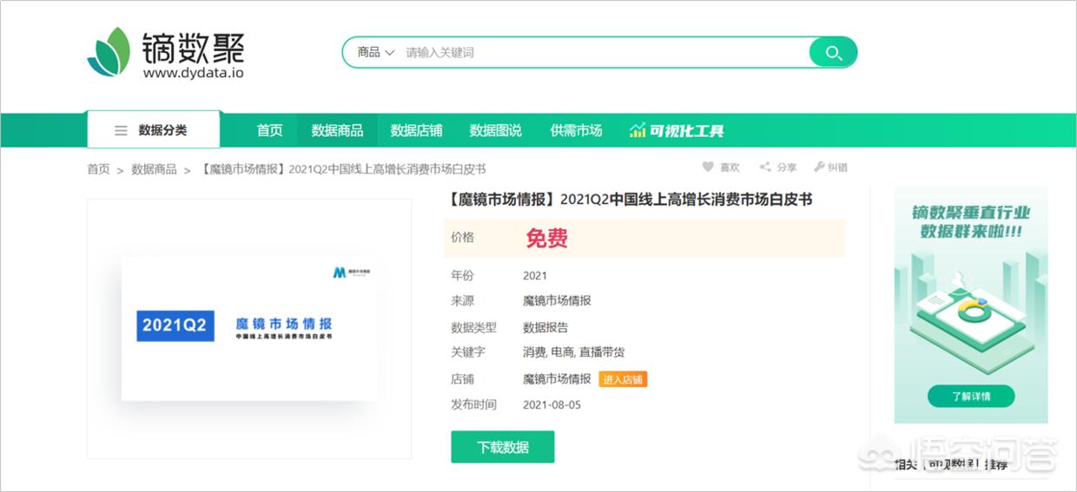Click the 2021-08-05 publish date
Viewport: 1077px width, 492px height.
pos(552,404)
